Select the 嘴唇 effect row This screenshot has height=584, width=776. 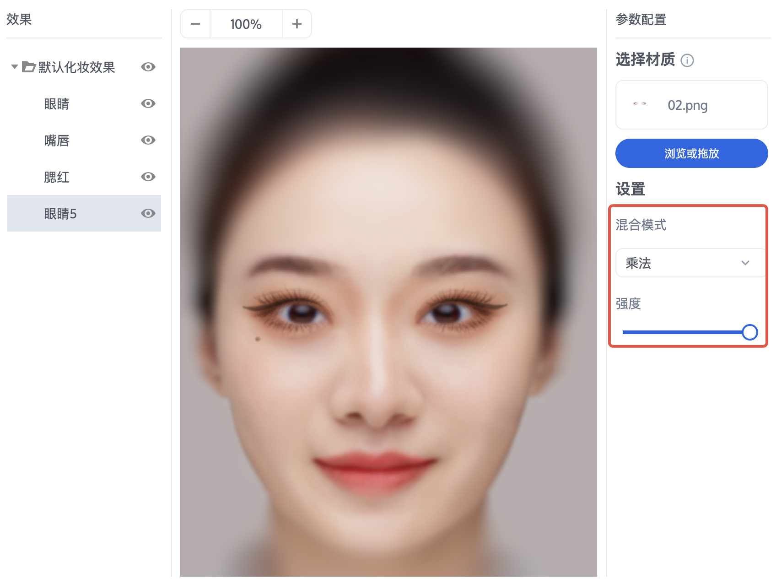(x=84, y=141)
